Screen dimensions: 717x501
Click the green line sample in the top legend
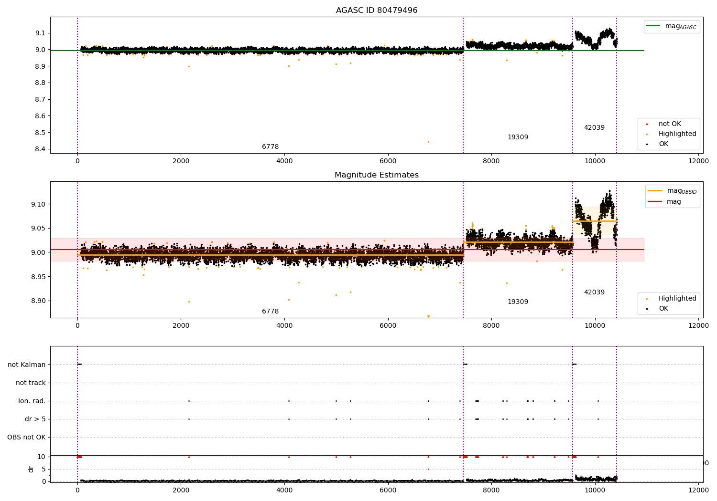click(x=653, y=26)
